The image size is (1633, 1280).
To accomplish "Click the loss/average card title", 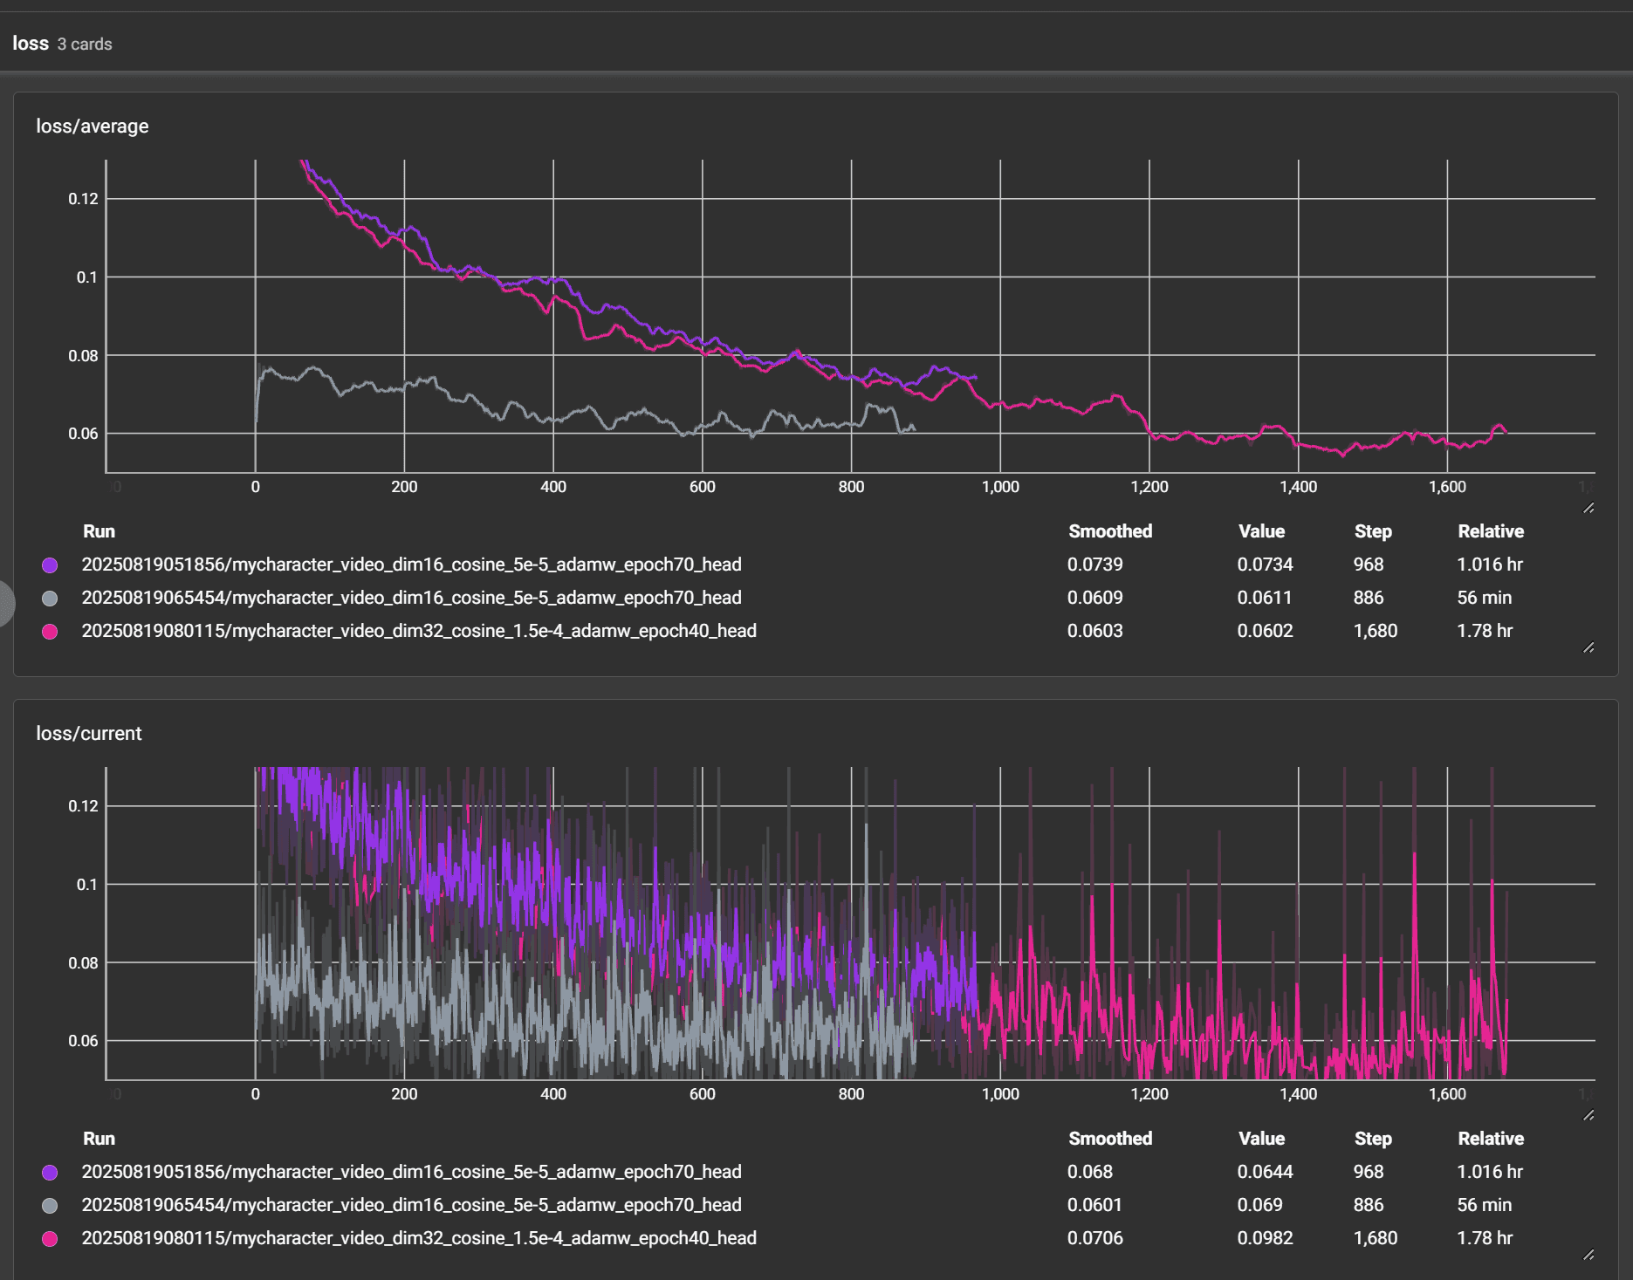I will pos(93,127).
